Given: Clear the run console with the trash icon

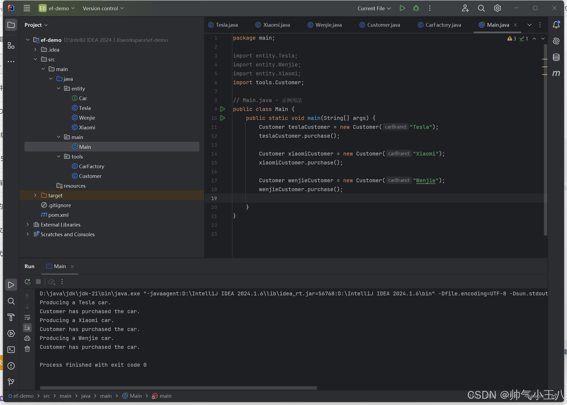Looking at the screenshot, I should 27,349.
